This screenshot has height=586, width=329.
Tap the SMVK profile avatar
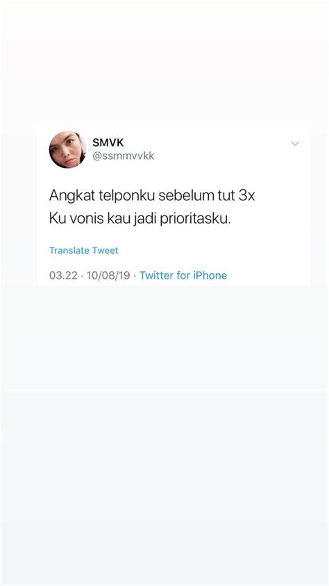click(67, 149)
